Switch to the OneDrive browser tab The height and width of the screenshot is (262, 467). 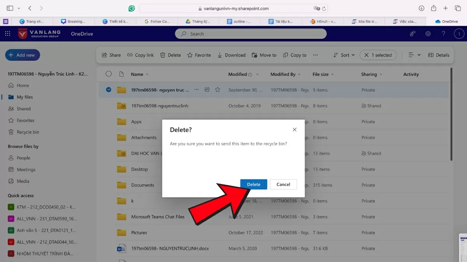[446, 21]
